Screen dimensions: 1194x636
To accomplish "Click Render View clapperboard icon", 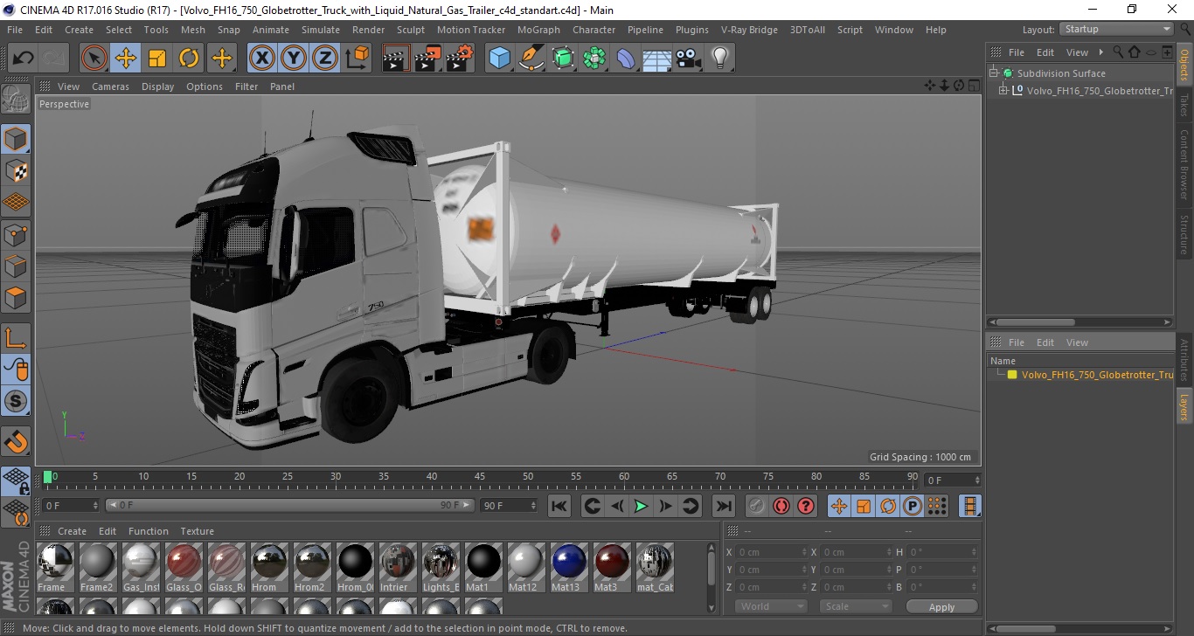I will click(396, 59).
